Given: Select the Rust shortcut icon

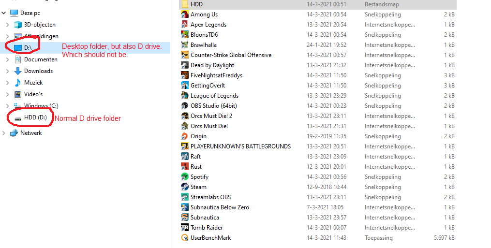Looking at the screenshot, I should [x=185, y=167].
